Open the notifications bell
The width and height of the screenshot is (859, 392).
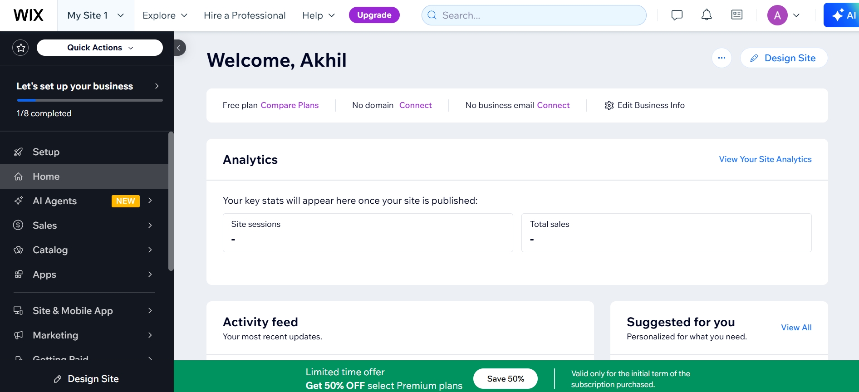click(707, 15)
